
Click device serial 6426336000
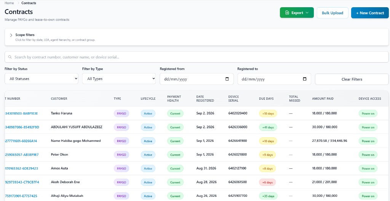tap(238, 127)
